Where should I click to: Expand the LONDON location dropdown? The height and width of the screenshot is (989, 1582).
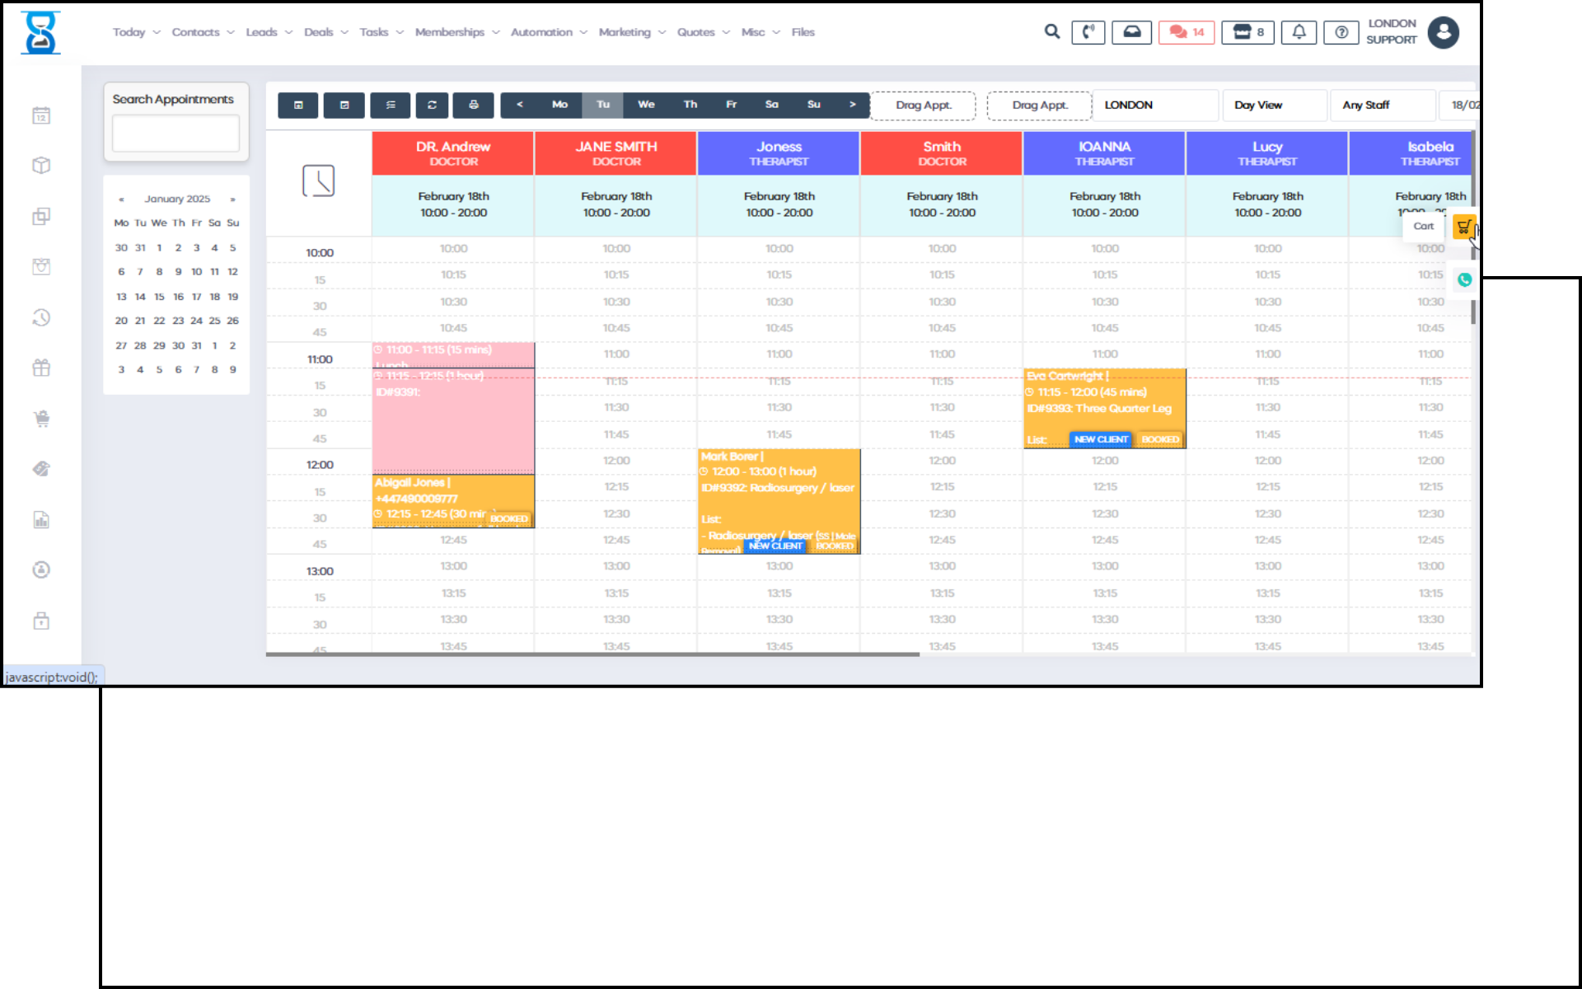pyautogui.click(x=1154, y=105)
